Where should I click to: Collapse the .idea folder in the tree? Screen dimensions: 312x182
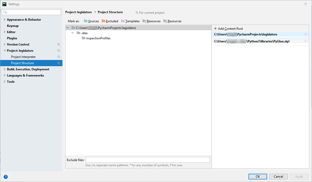pos(73,33)
